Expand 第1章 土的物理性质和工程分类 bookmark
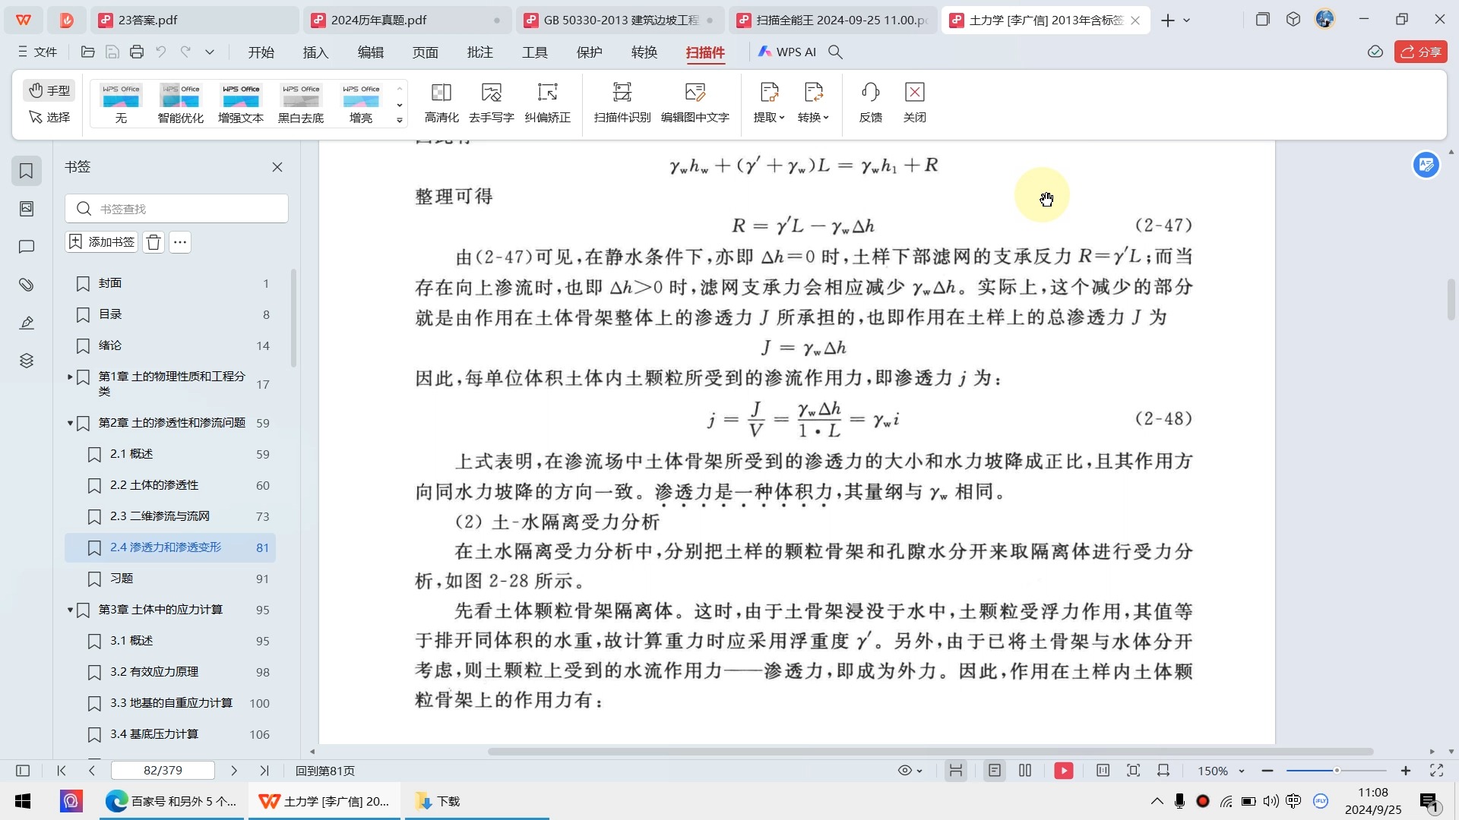The image size is (1459, 820). pyautogui.click(x=70, y=377)
